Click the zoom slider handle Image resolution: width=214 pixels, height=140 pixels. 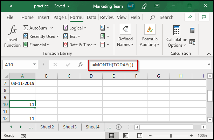[171, 136]
